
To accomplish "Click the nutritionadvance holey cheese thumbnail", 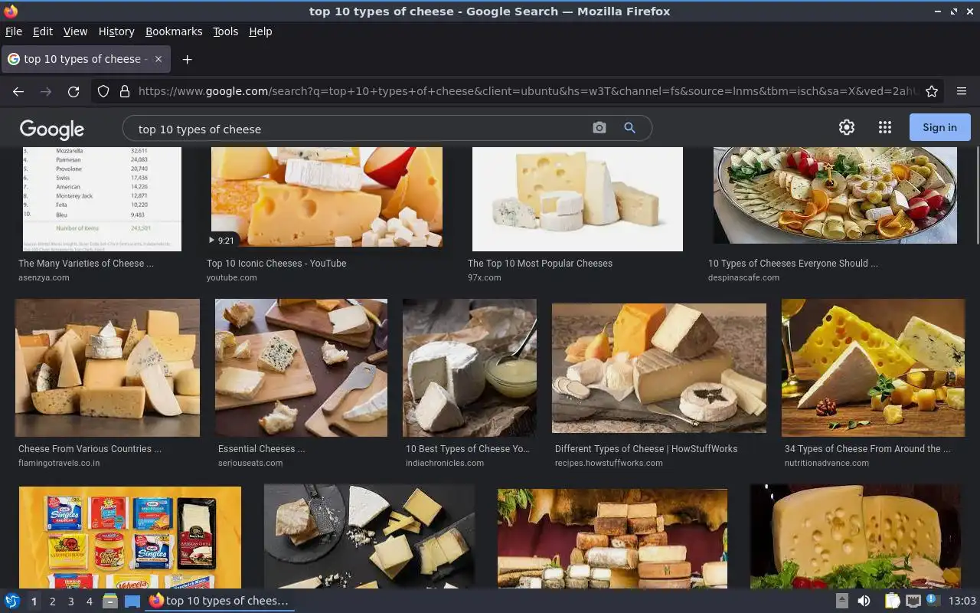I will 873,368.
